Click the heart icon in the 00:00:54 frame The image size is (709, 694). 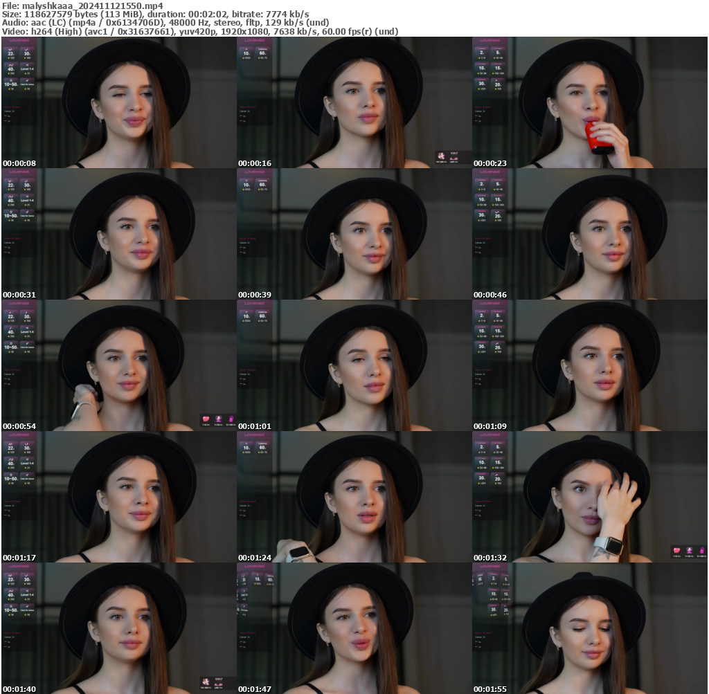click(206, 419)
